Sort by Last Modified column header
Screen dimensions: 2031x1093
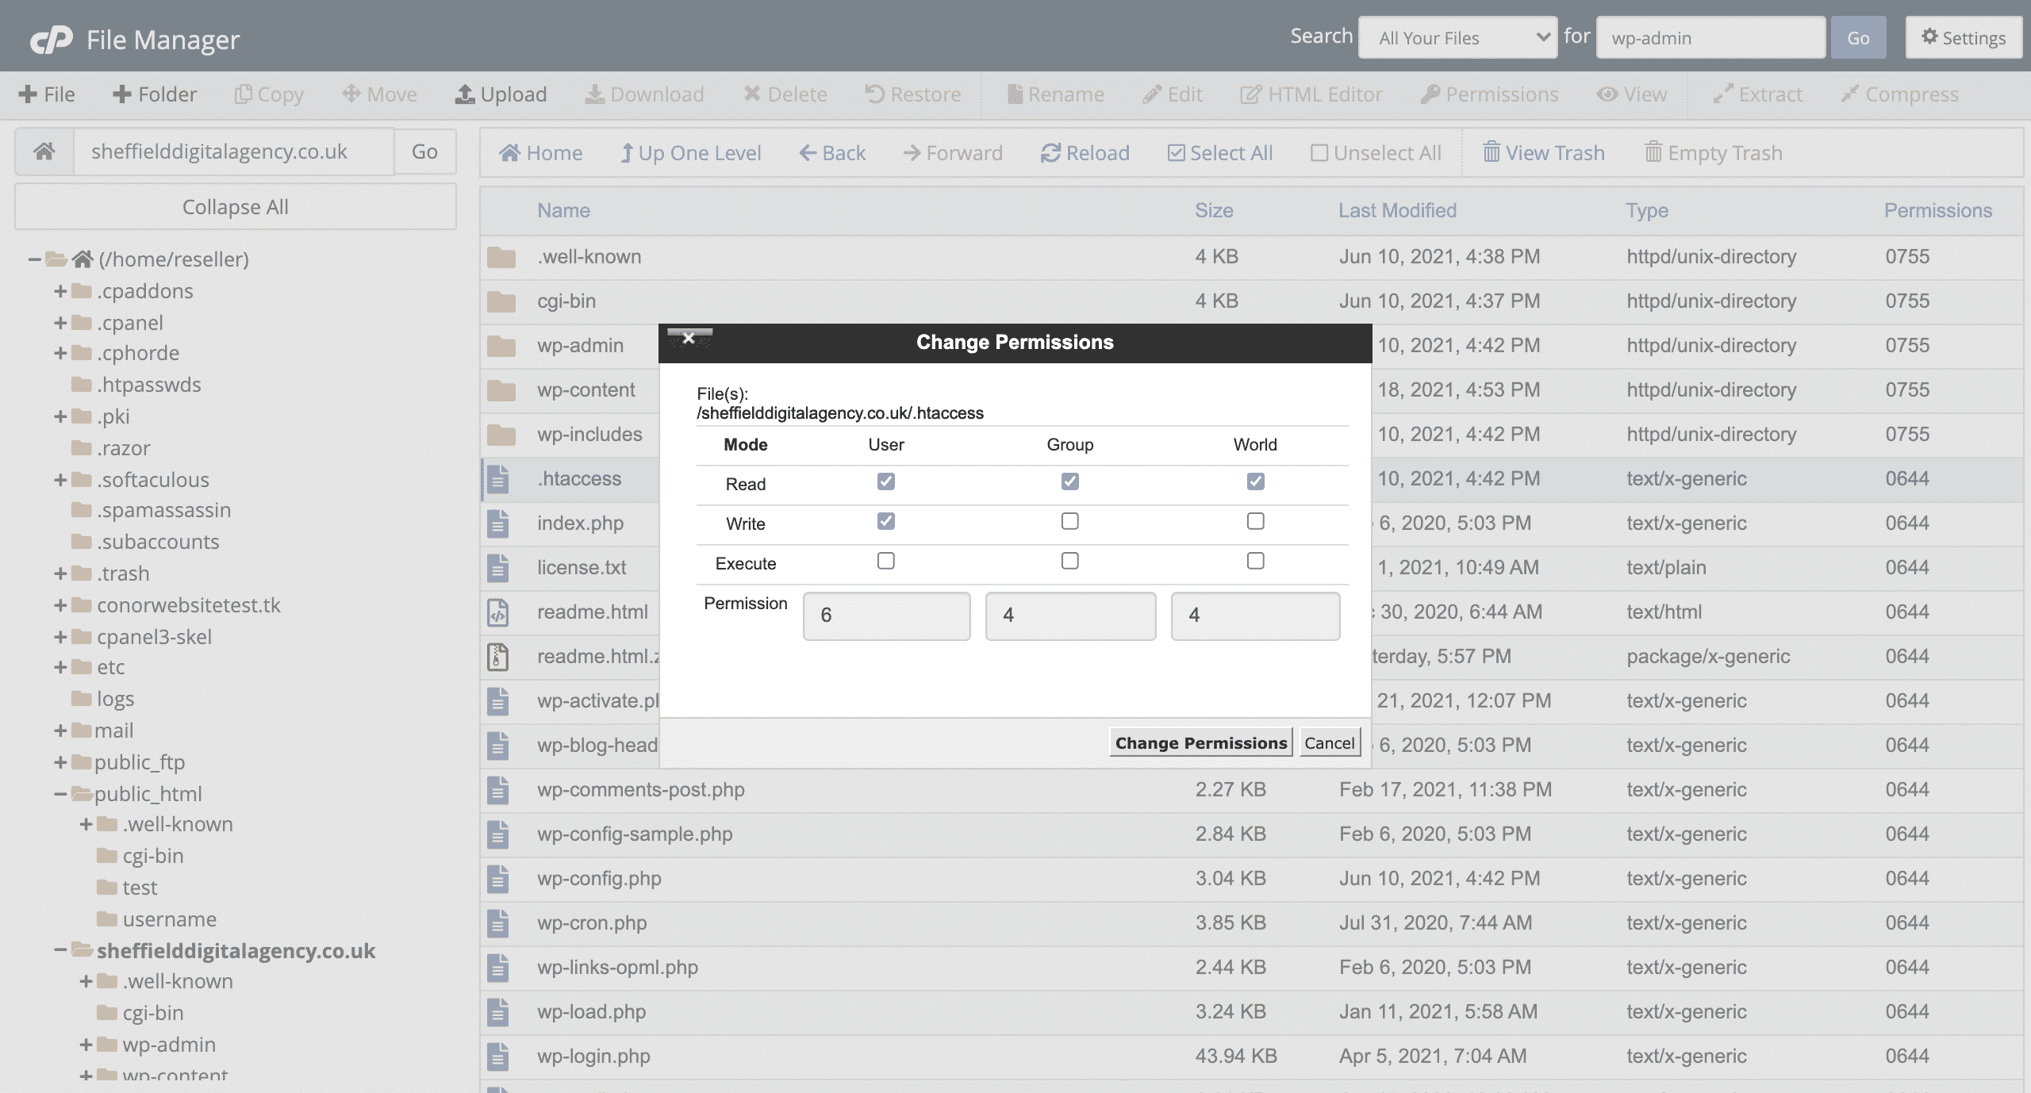point(1397,210)
